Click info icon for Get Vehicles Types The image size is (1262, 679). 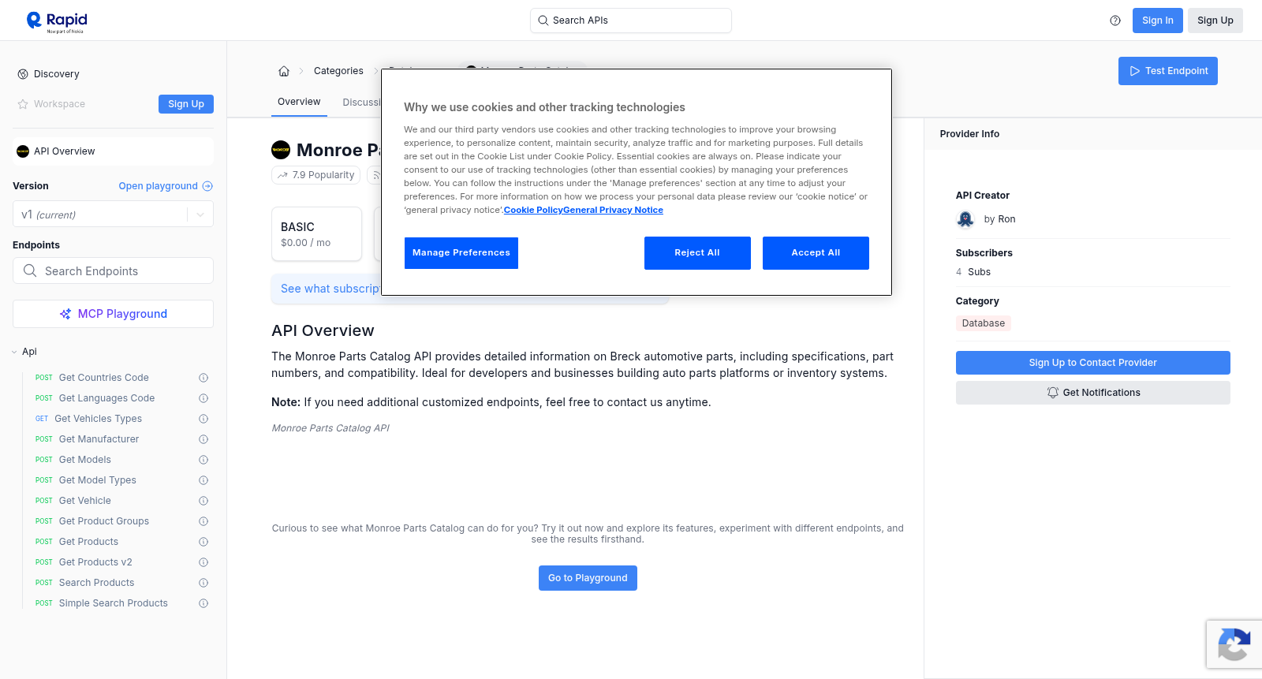click(203, 419)
